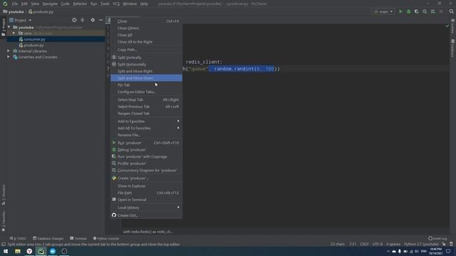Image resolution: width=456 pixels, height=256 pixels.
Task: Click the locate/select opened file icon in Project panel
Action: (74, 20)
